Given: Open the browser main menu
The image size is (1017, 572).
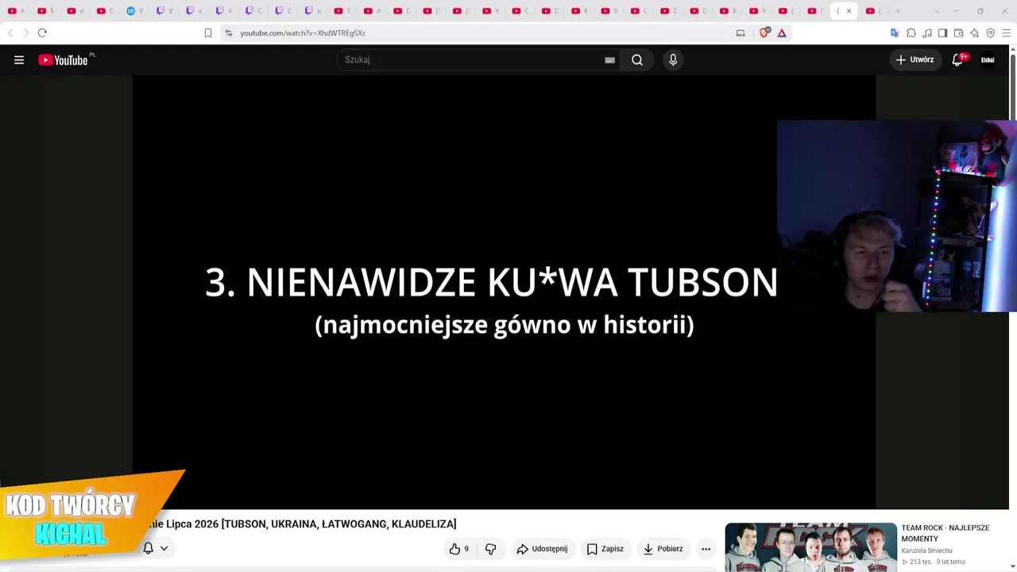Looking at the screenshot, I should tap(1007, 33).
